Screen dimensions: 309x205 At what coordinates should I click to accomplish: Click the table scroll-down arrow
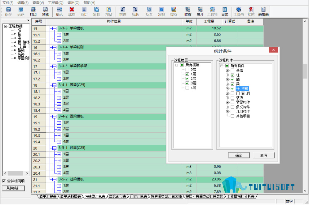click(x=305, y=191)
